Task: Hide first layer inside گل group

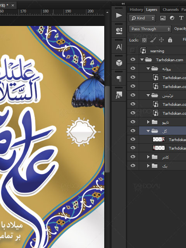Action: tap(133, 139)
